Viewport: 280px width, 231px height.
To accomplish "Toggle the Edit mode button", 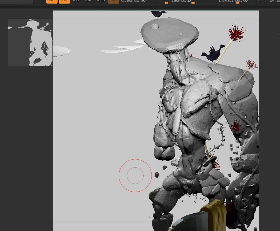I will coord(52,1).
